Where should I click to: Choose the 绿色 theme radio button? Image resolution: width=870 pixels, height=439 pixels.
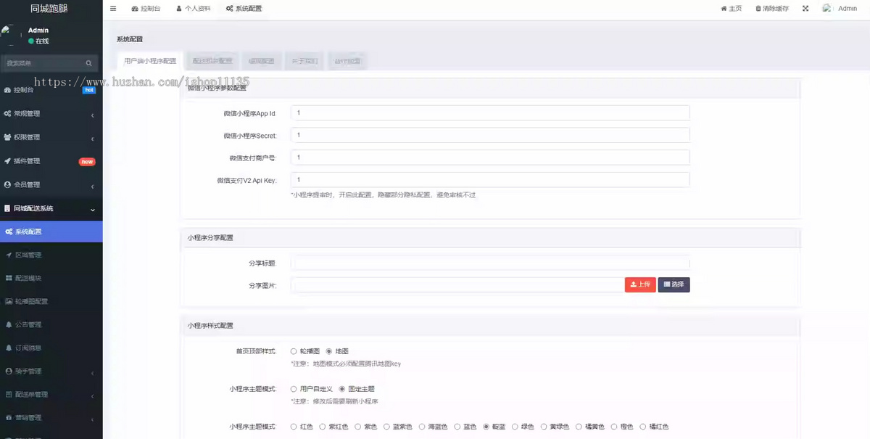pos(515,427)
